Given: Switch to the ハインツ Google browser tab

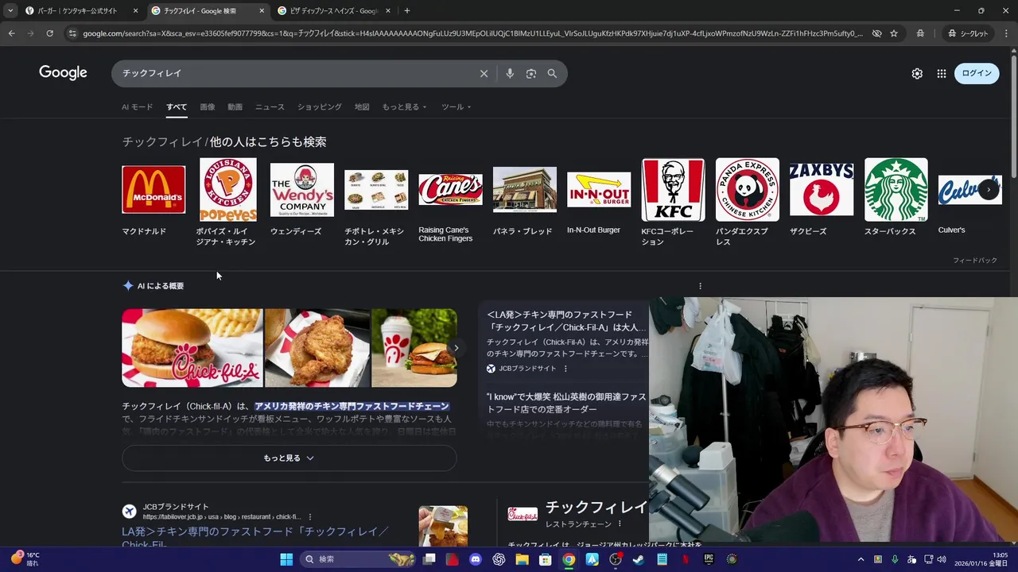Looking at the screenshot, I should point(332,10).
